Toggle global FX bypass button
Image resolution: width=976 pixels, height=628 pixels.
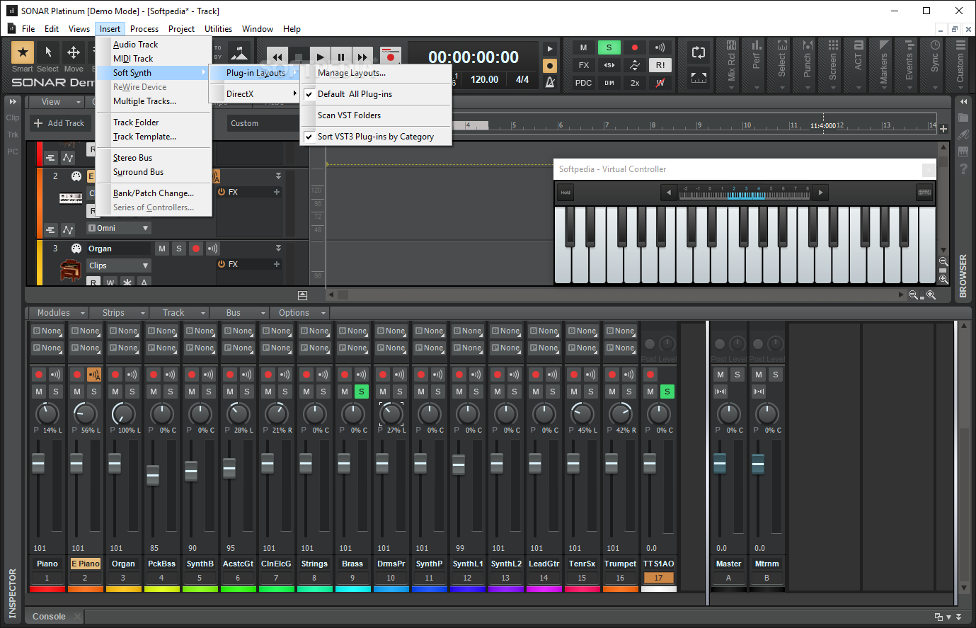pyautogui.click(x=584, y=65)
